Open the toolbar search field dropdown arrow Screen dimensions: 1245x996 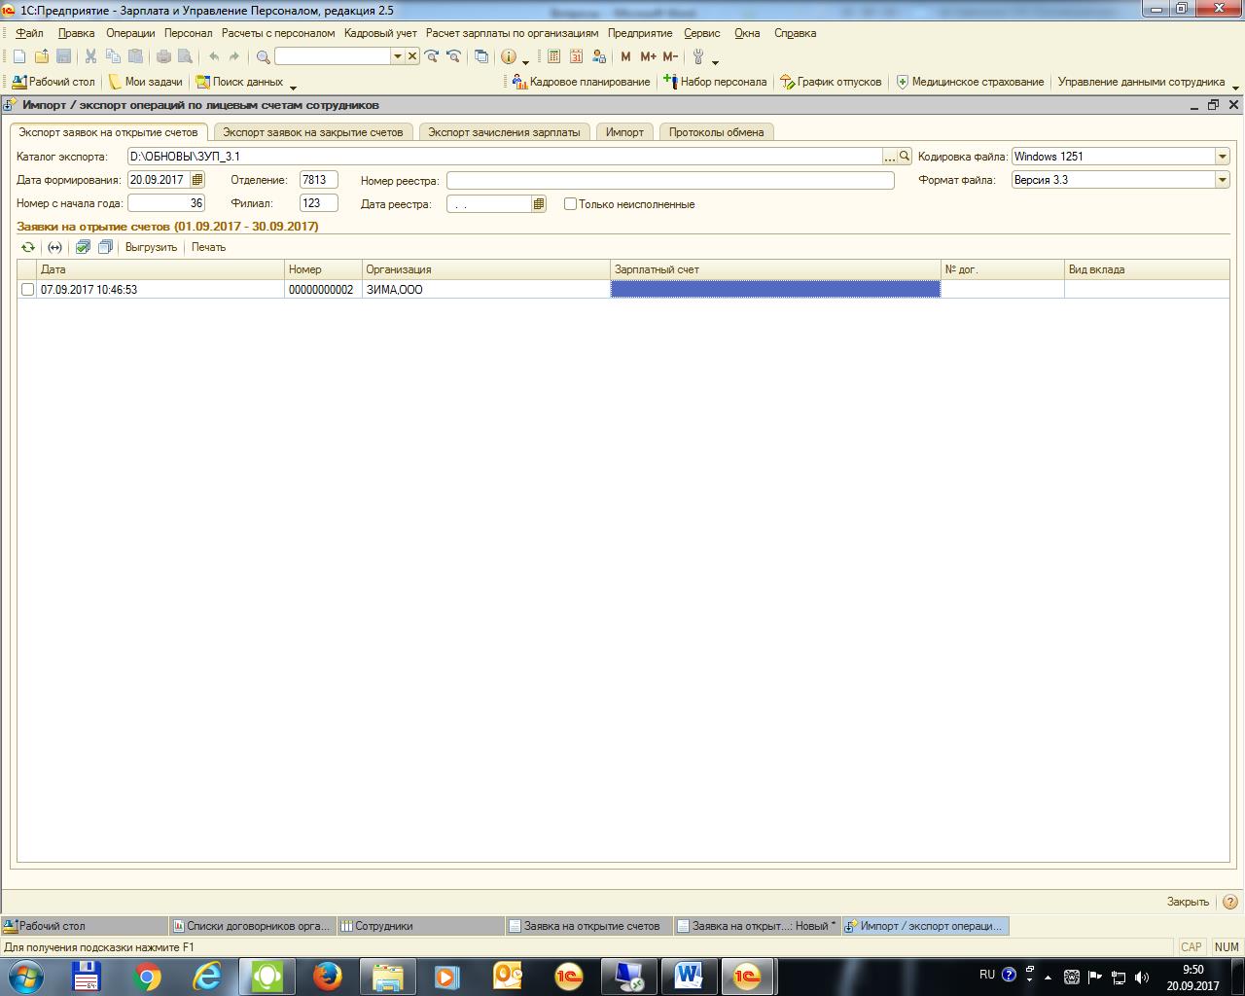(x=397, y=56)
